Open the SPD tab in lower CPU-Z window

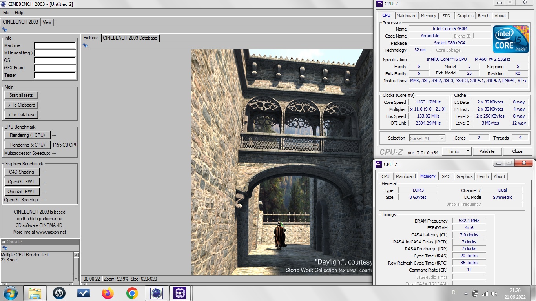click(x=446, y=176)
